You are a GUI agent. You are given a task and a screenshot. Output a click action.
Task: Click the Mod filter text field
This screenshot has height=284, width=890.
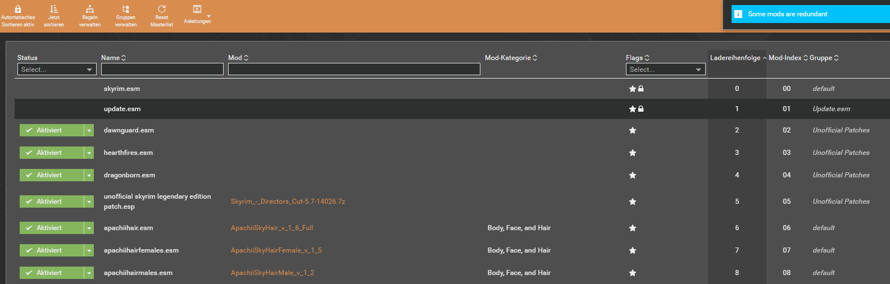pyautogui.click(x=354, y=70)
